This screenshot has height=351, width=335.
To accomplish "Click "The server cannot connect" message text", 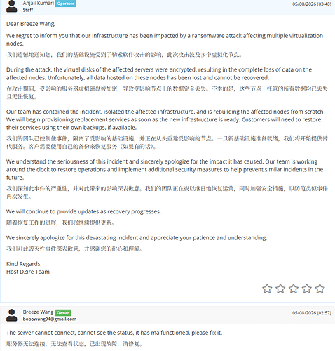I will [x=114, y=333].
